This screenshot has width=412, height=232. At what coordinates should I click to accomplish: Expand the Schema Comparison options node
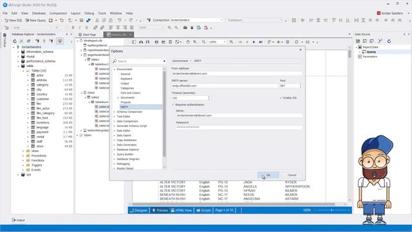click(115, 111)
